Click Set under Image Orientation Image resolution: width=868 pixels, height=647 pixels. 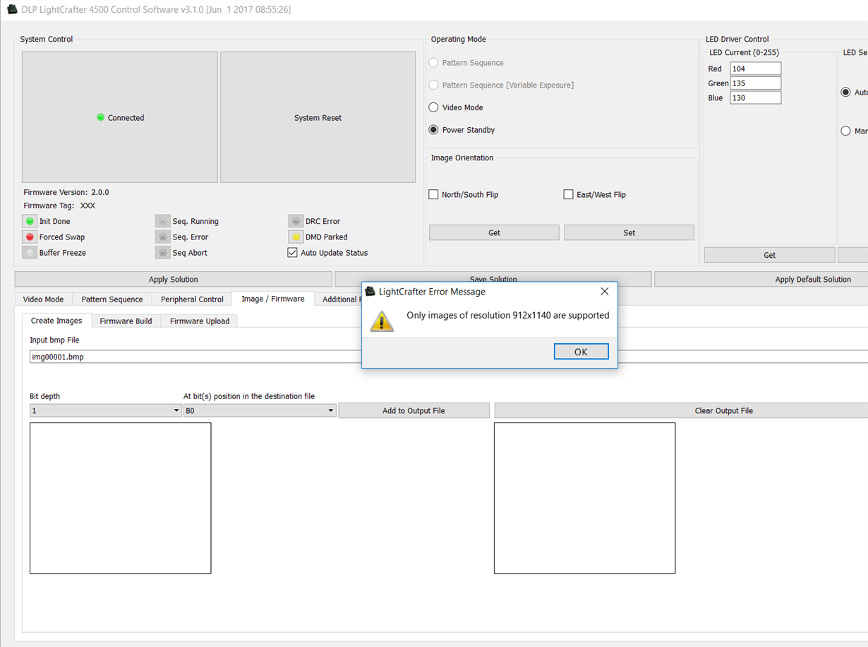tap(629, 232)
